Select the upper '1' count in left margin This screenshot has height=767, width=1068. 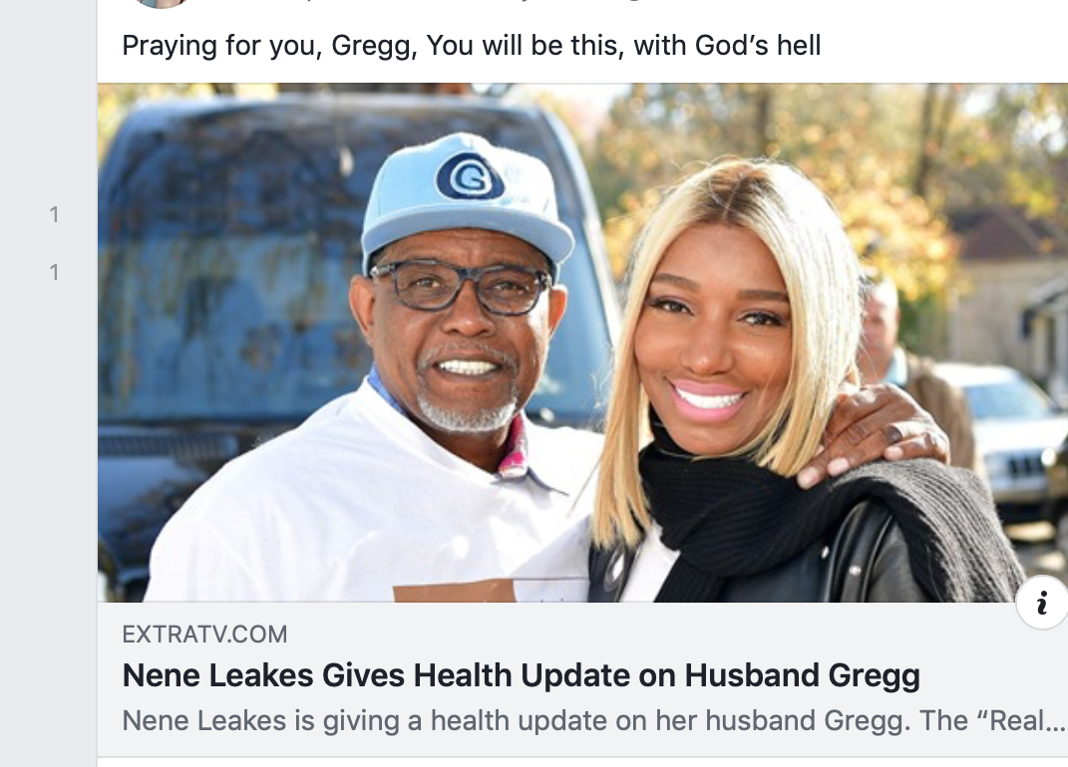pyautogui.click(x=55, y=215)
